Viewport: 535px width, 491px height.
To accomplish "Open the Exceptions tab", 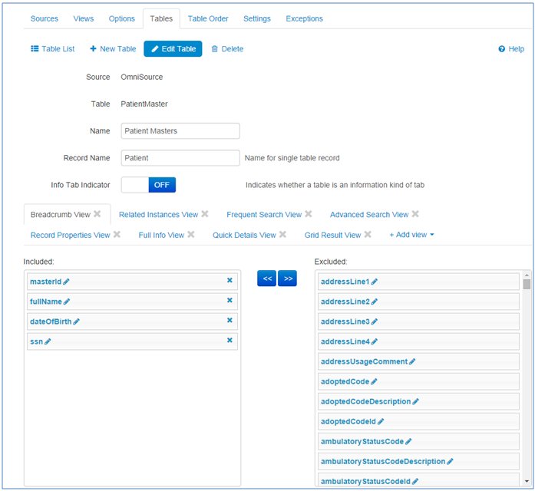I will click(x=304, y=18).
